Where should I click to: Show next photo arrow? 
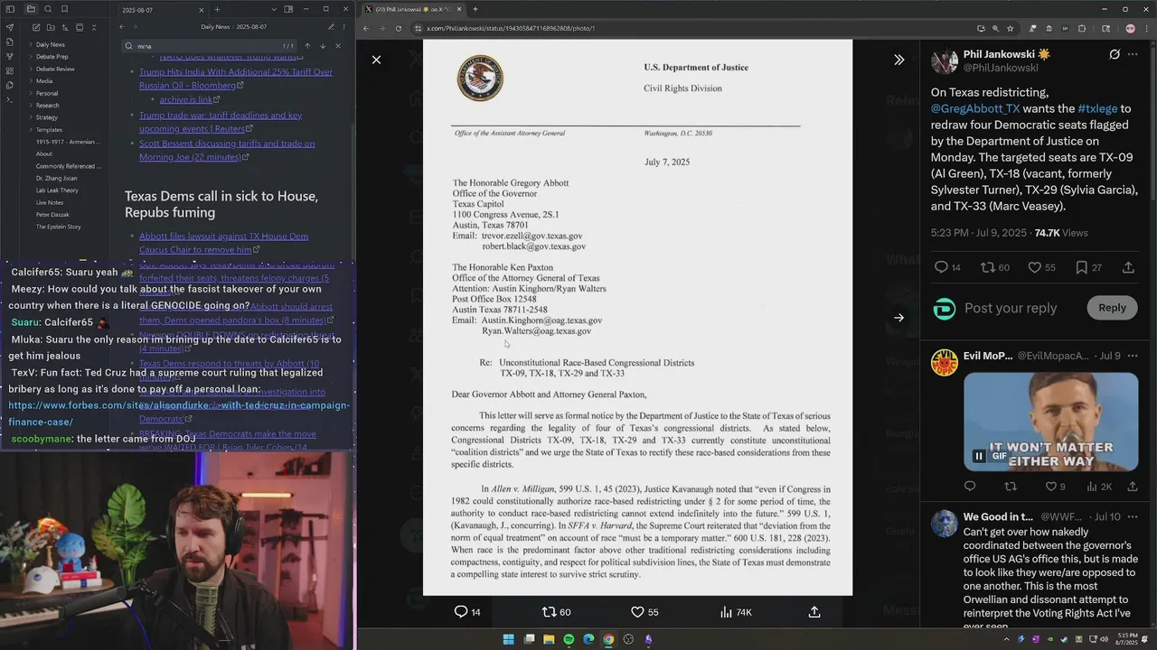(898, 318)
